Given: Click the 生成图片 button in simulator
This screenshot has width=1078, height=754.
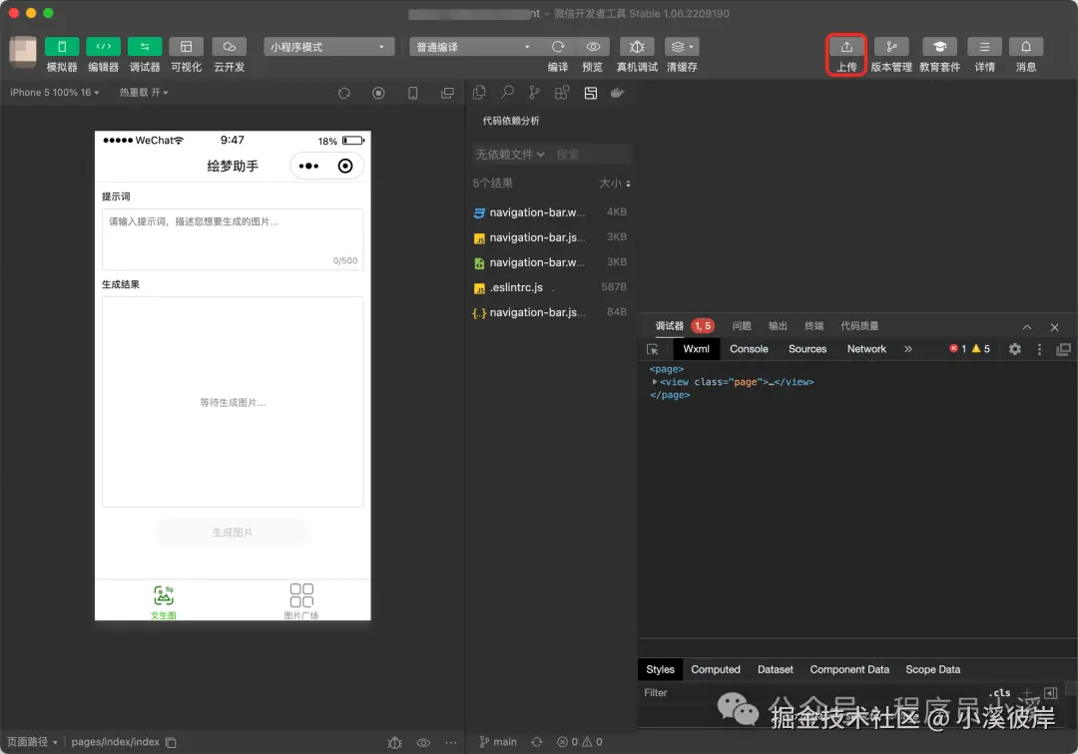Looking at the screenshot, I should 233,532.
